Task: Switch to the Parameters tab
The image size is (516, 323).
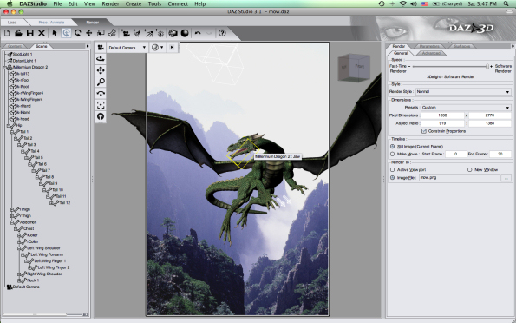Action: tap(429, 46)
